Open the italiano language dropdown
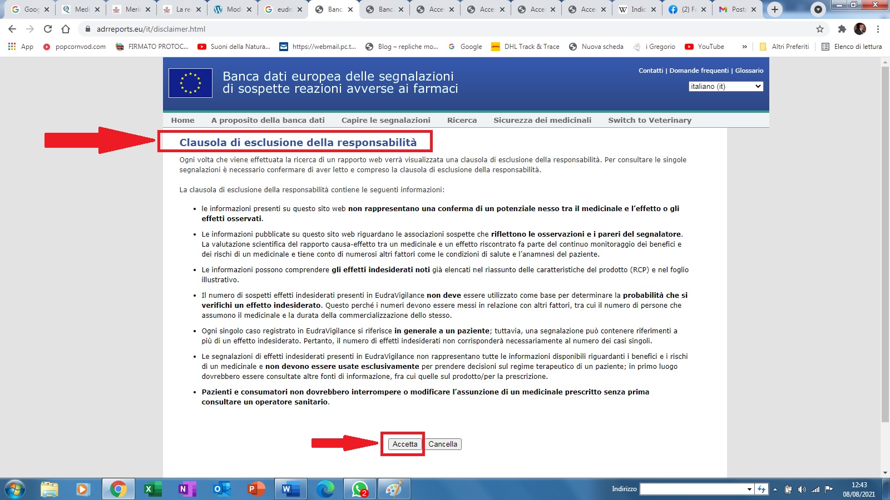The height and width of the screenshot is (500, 890). pyautogui.click(x=725, y=86)
